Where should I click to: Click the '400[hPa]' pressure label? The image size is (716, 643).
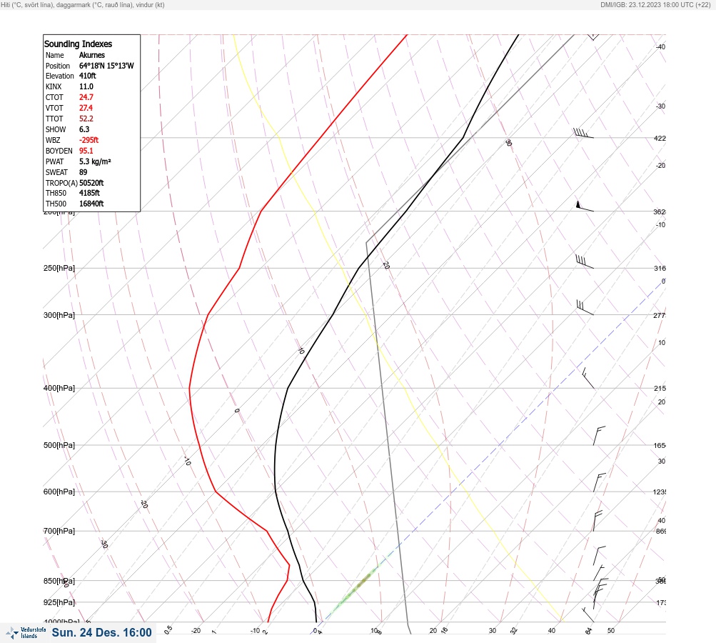click(x=59, y=388)
